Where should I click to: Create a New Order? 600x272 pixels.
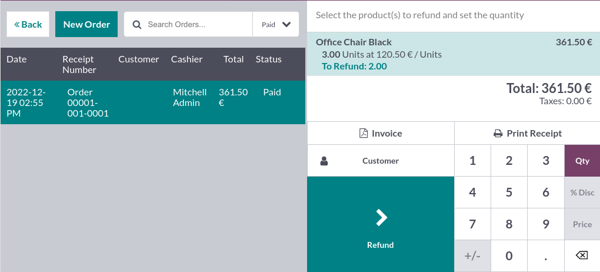tap(86, 25)
